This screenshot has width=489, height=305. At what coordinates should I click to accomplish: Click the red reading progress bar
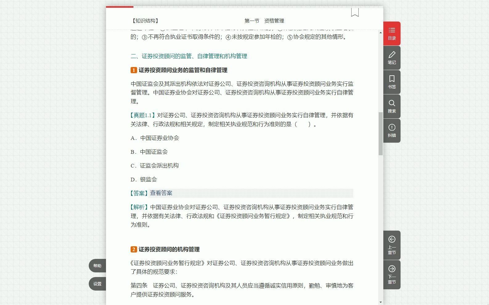120,7
